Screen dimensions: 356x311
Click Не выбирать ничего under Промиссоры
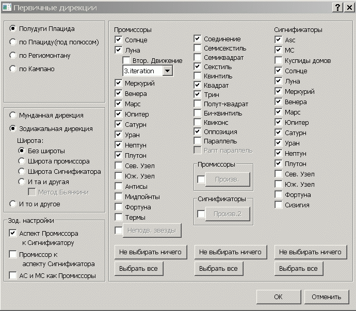(x=151, y=252)
